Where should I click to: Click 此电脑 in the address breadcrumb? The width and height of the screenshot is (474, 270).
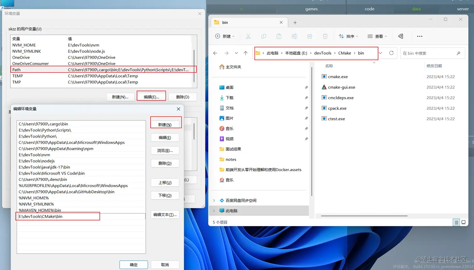[x=272, y=53]
